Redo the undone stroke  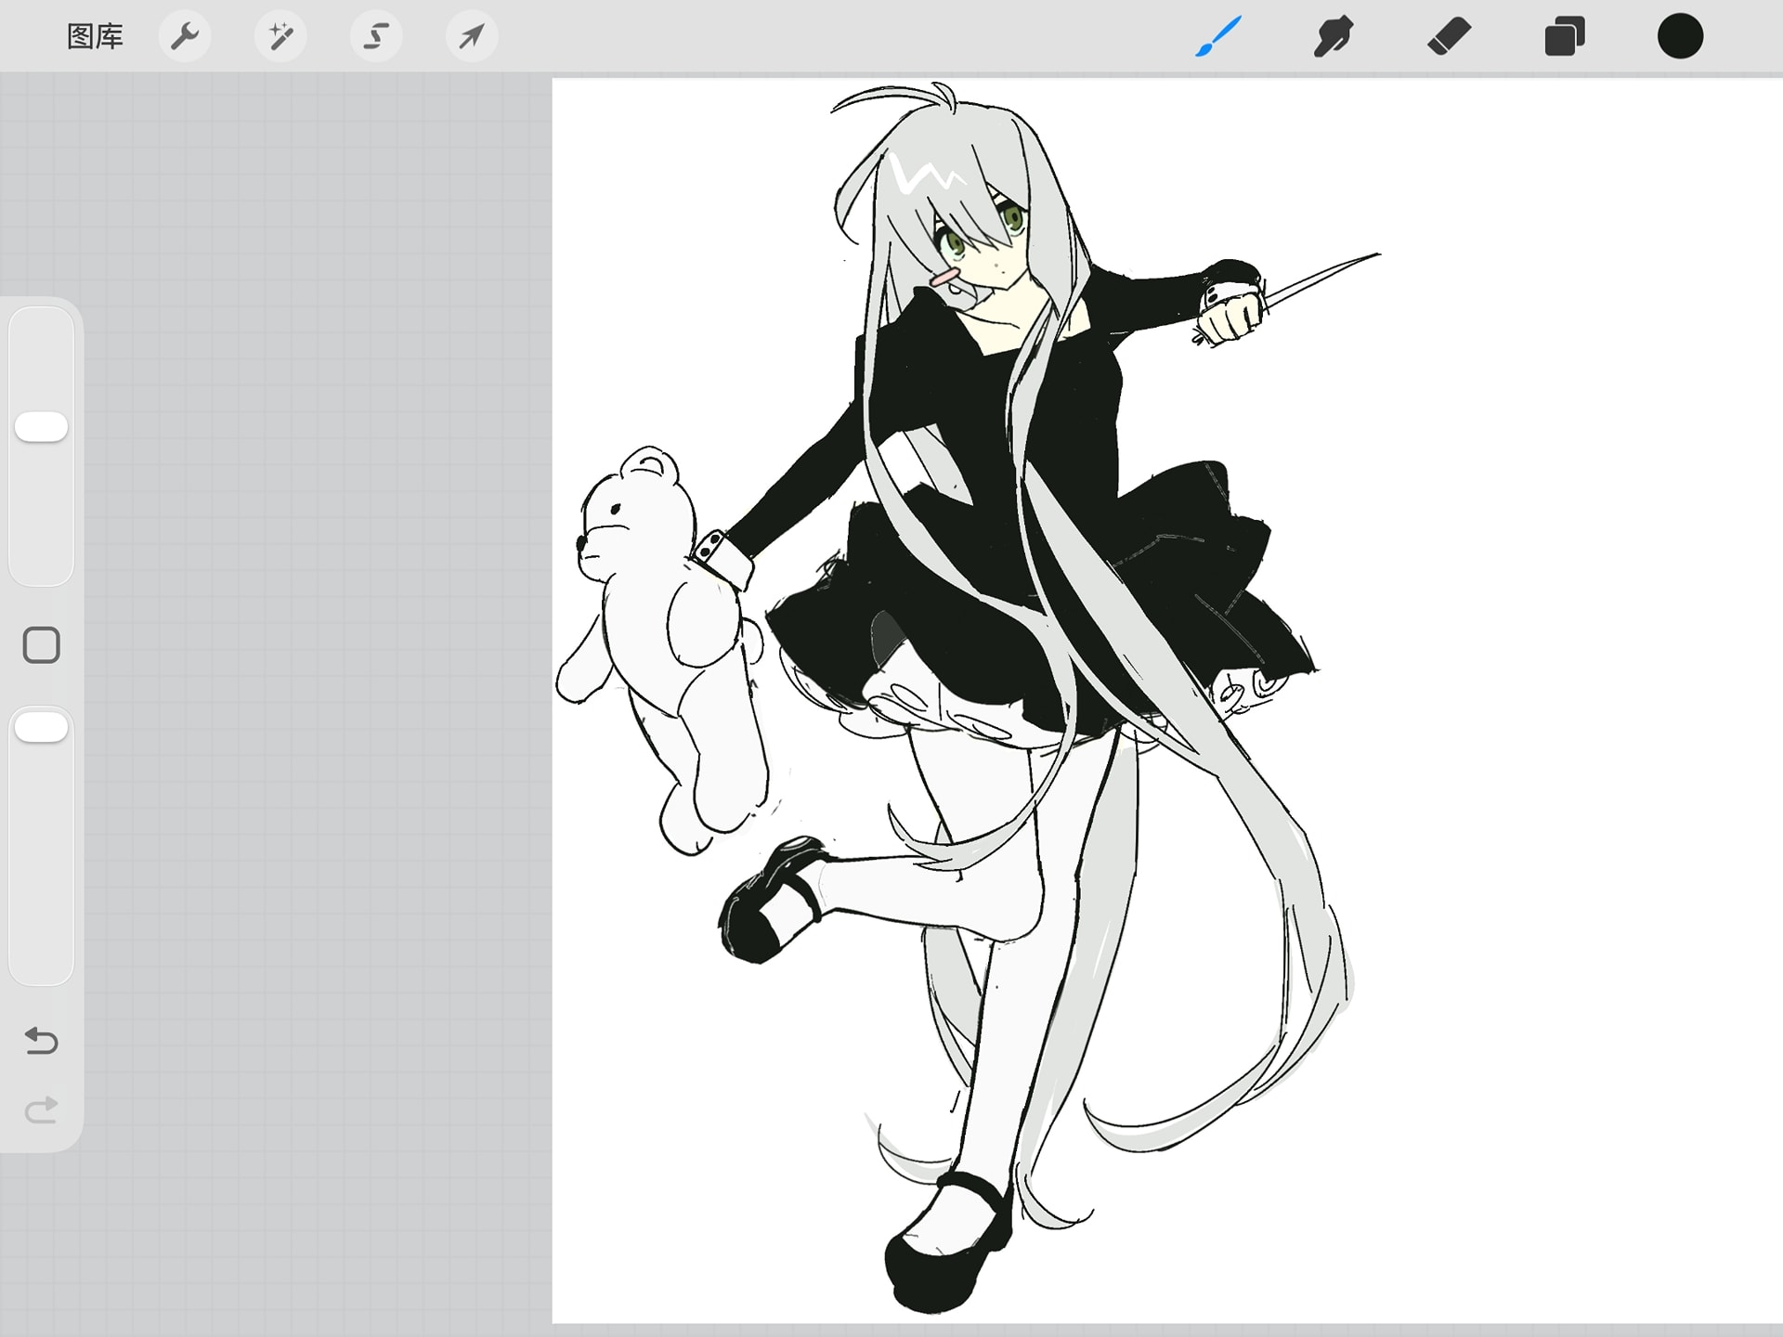[x=41, y=1110]
